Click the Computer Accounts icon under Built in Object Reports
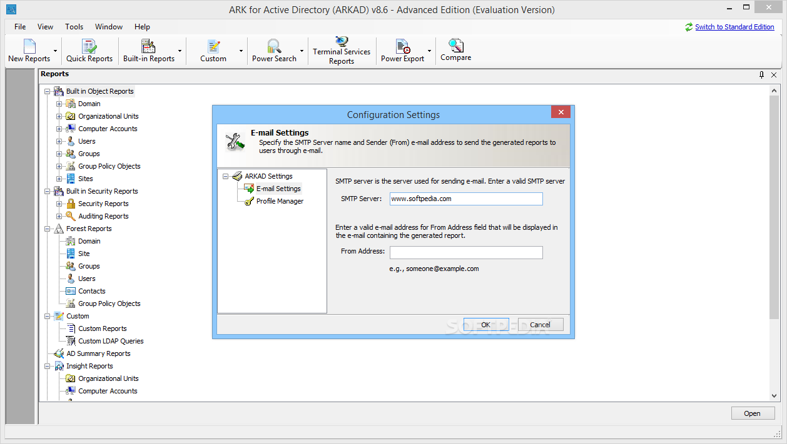Image resolution: width=787 pixels, height=444 pixels. pos(71,129)
